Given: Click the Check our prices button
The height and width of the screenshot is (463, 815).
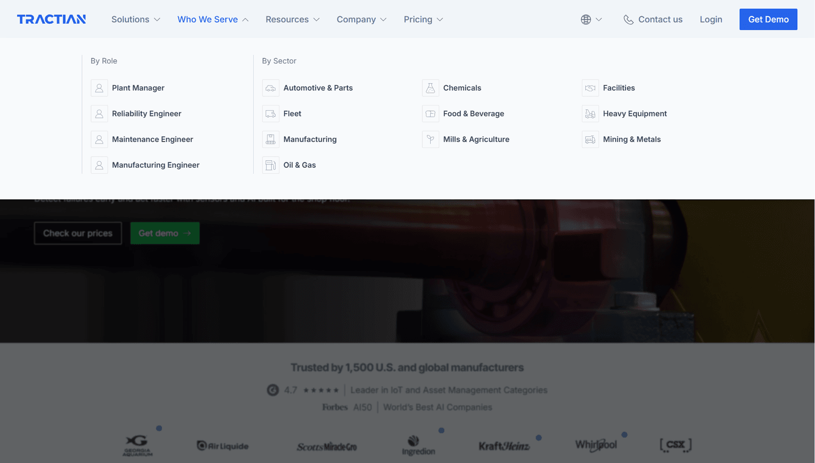Looking at the screenshot, I should tap(78, 233).
